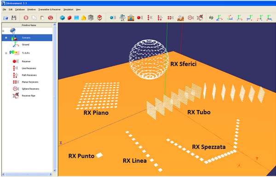Click the tree panel scroll down arrow
The image size is (276, 177).
point(55,170)
